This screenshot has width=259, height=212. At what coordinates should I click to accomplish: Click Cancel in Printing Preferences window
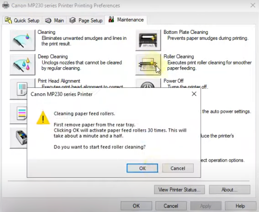171,206
